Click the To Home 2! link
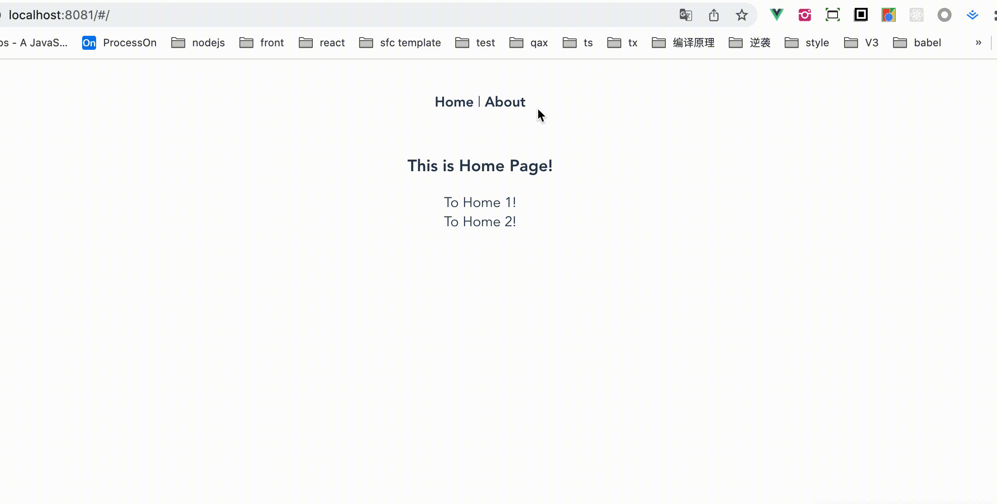 pyautogui.click(x=480, y=221)
